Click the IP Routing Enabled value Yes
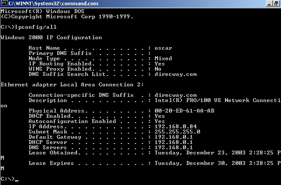Image resolution: width=281 pixels, height=185 pixels. click(x=160, y=64)
